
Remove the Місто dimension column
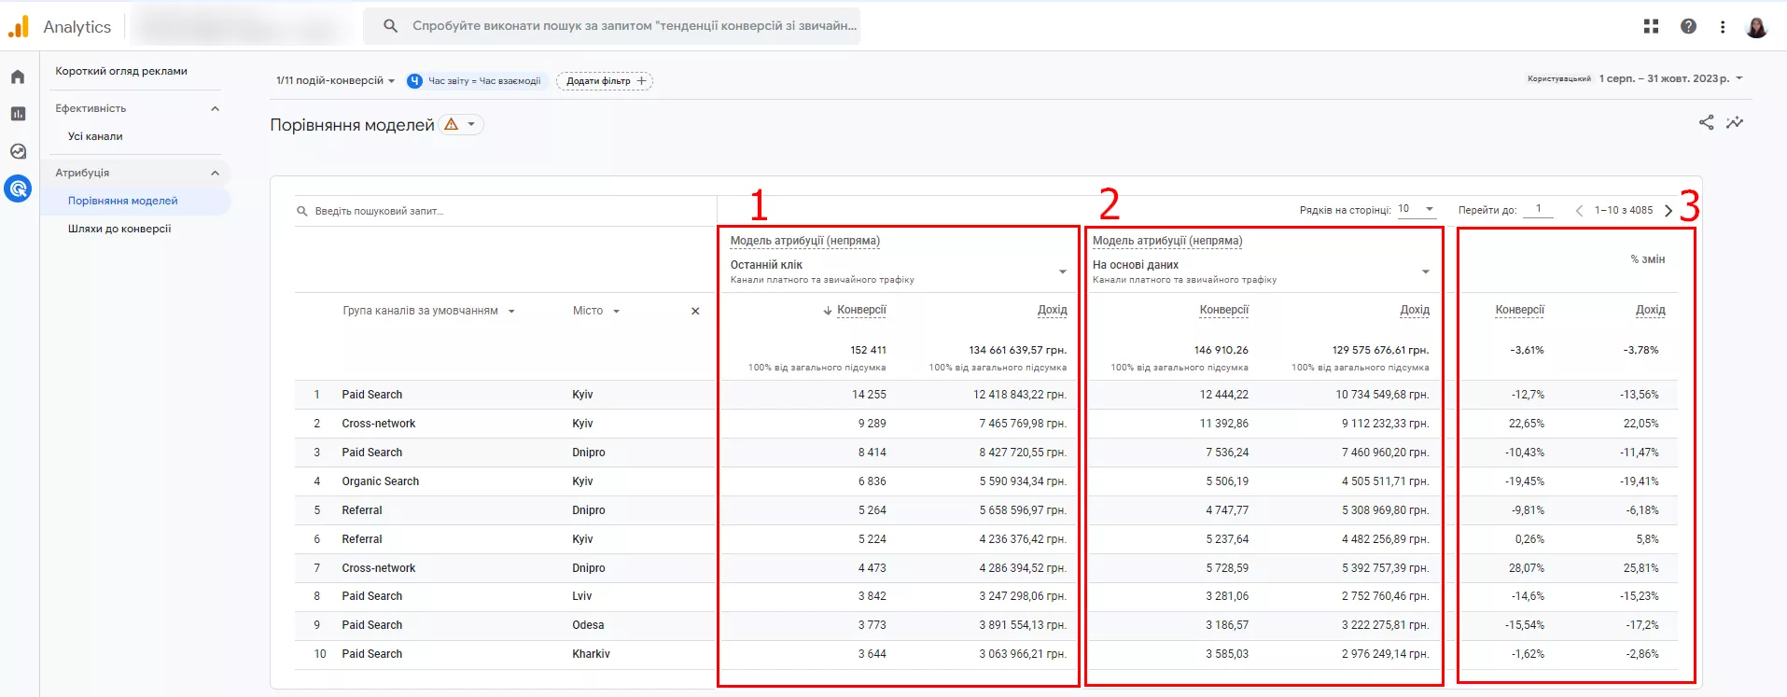pos(695,311)
